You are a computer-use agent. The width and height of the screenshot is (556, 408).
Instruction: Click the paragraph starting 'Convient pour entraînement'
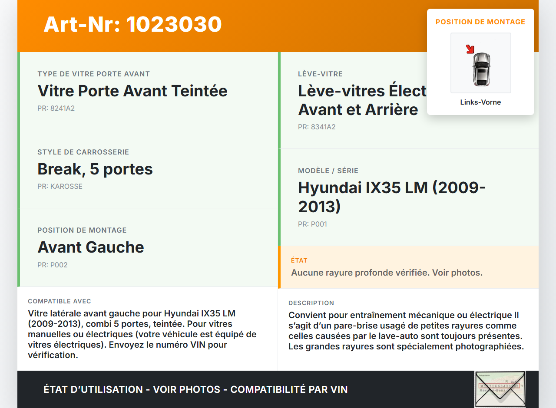[x=406, y=331]
